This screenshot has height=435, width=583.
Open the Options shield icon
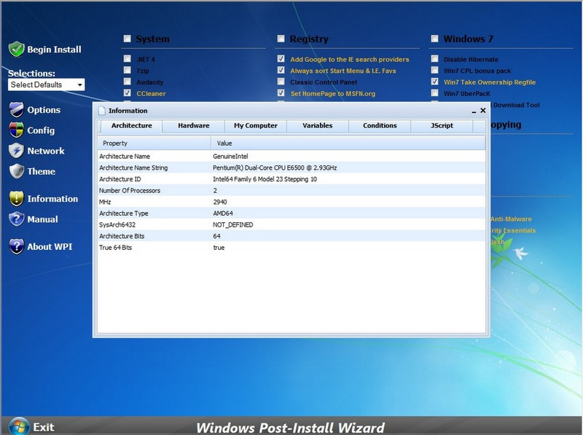point(17,110)
